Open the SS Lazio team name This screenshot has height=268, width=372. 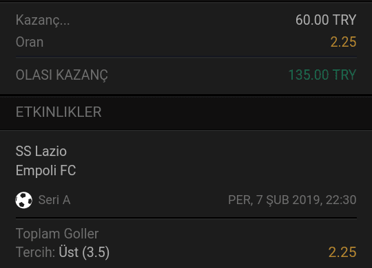[41, 151]
